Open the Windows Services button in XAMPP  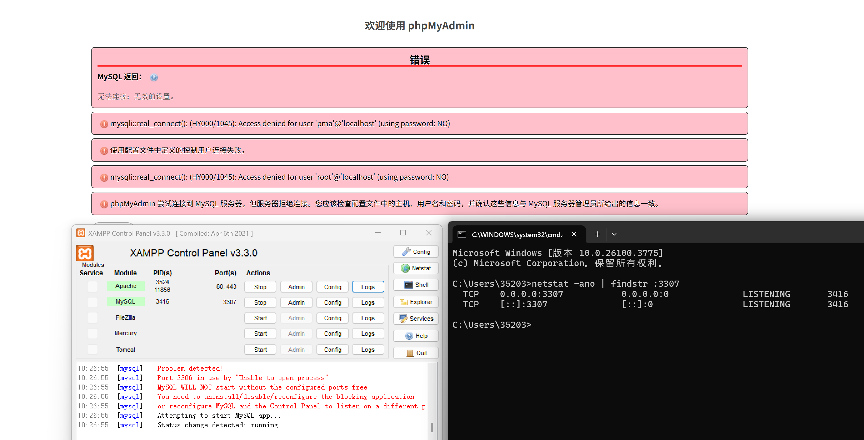pyautogui.click(x=416, y=319)
